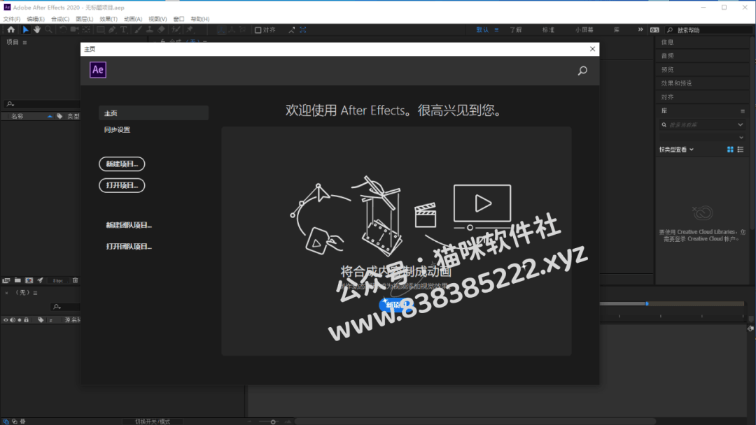Open the 效果(T) menu
This screenshot has width=756, height=425.
coord(108,20)
